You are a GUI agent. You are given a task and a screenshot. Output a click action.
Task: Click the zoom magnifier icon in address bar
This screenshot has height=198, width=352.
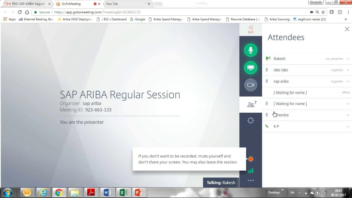tap(317, 12)
